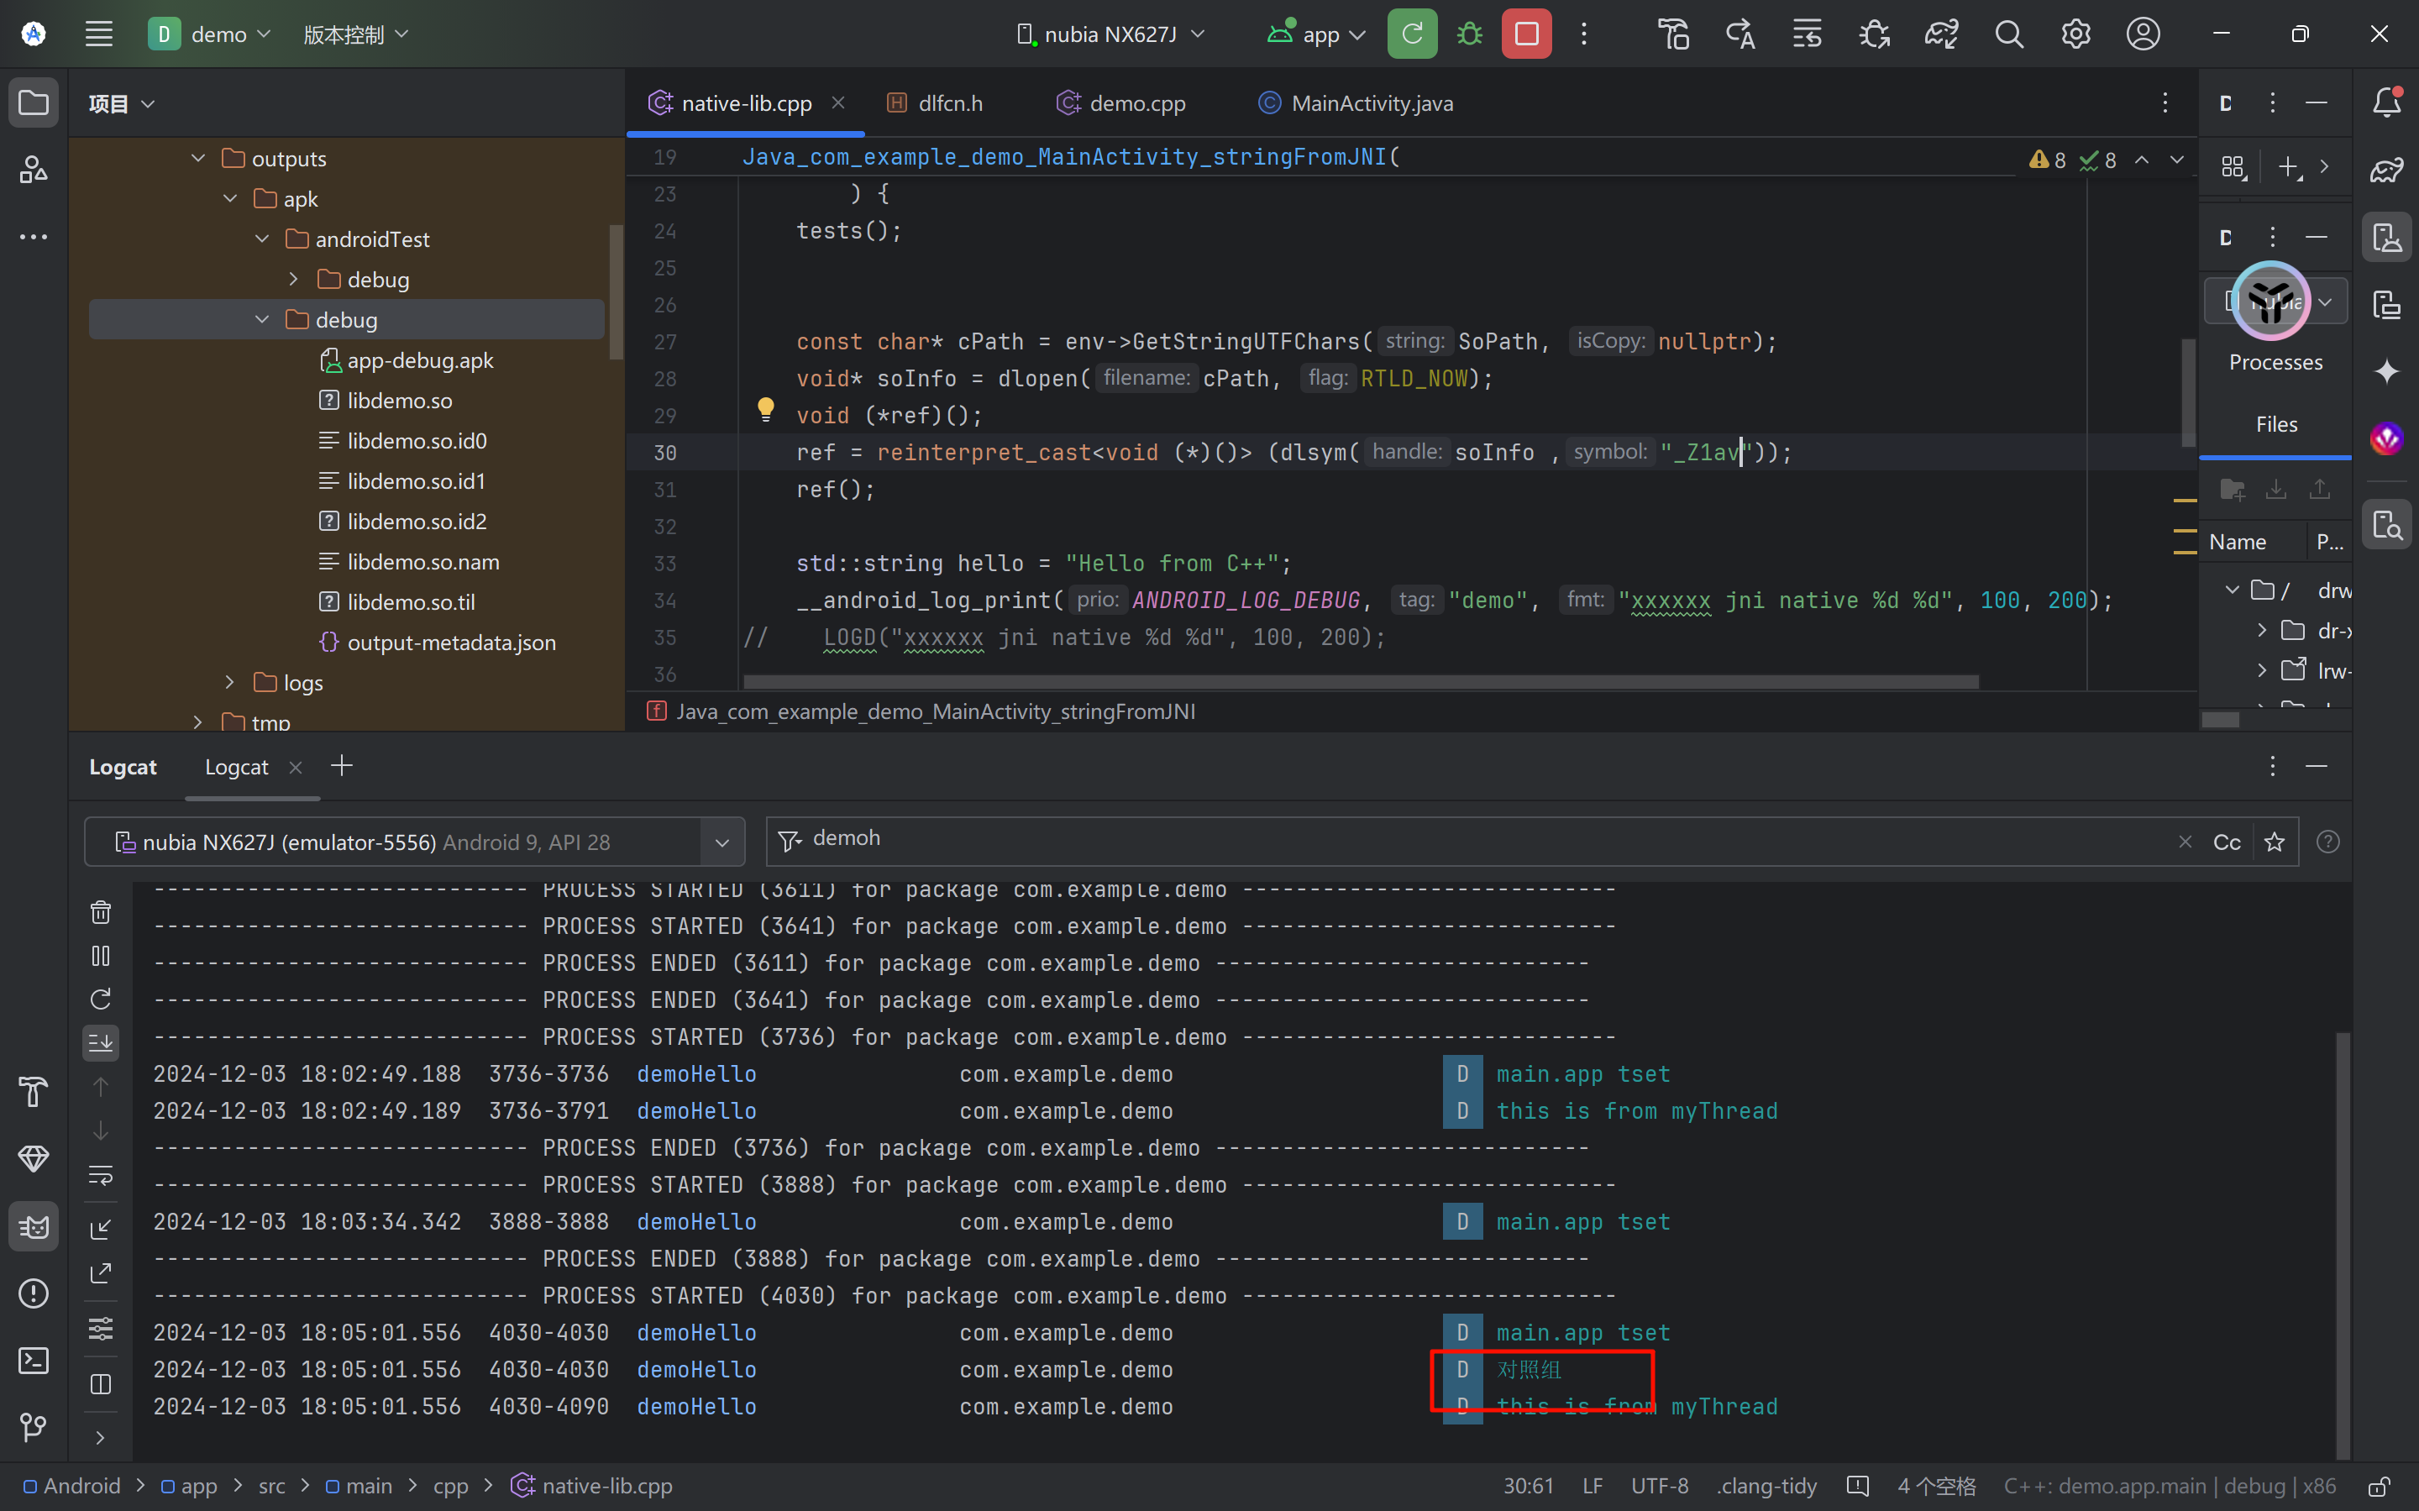Pause the logcat output

pyautogui.click(x=101, y=955)
